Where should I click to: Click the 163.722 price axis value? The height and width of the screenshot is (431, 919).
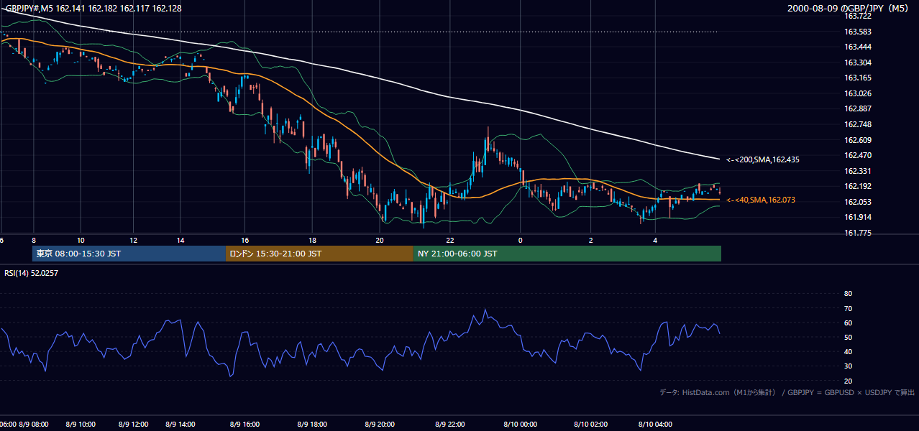point(857,16)
